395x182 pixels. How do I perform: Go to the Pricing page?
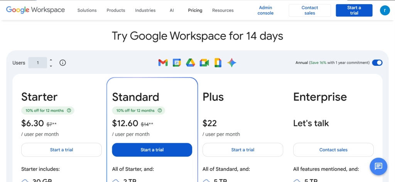195,10
